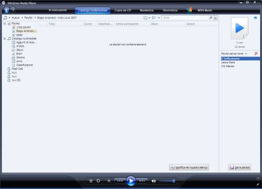Screen dimensions: 262x189
Task: Sort by the Durata column header
Action: (90, 24)
